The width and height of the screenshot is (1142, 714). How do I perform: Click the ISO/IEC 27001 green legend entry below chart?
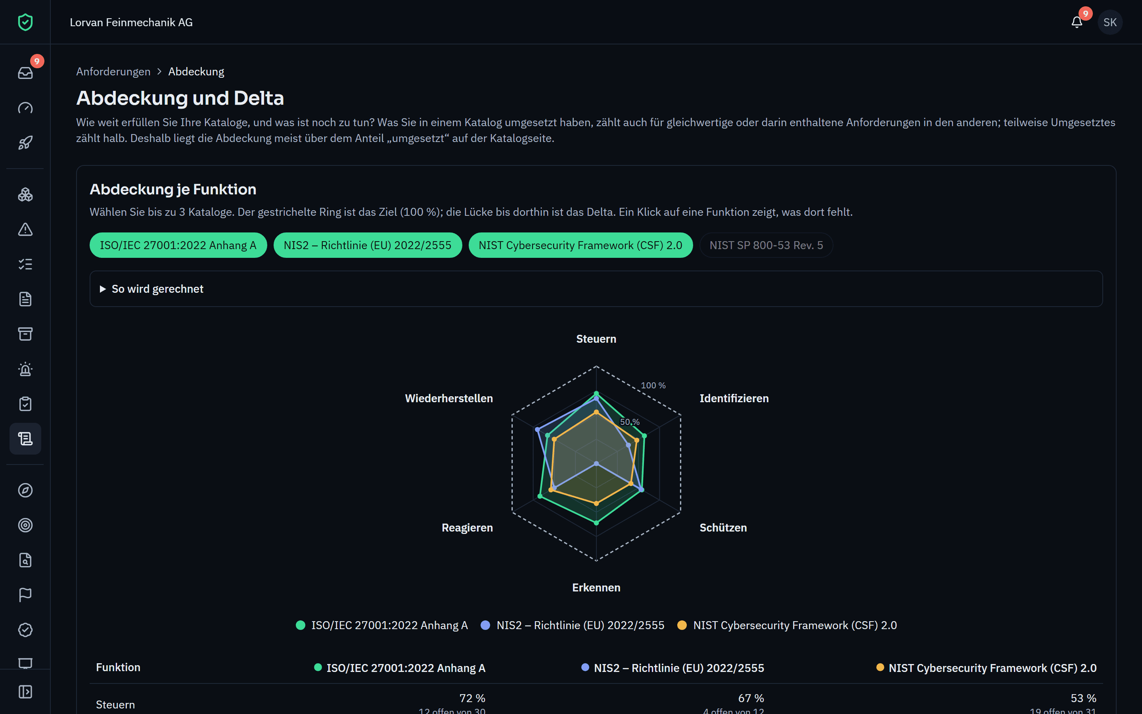point(381,625)
